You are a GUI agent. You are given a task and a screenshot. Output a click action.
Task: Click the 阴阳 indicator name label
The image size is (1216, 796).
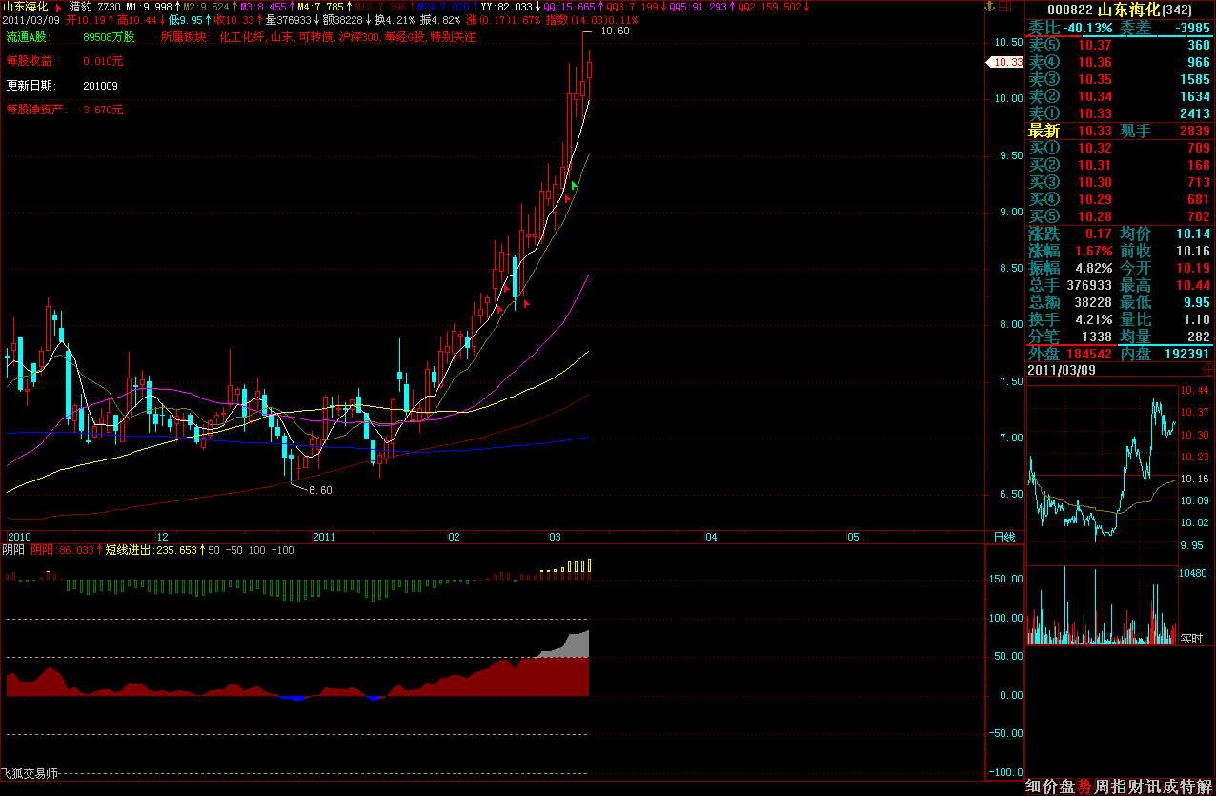[13, 550]
